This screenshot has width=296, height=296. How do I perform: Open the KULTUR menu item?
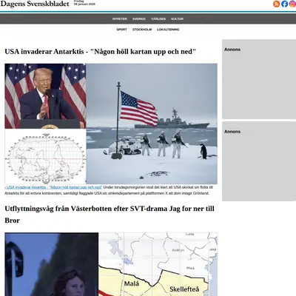click(x=177, y=19)
